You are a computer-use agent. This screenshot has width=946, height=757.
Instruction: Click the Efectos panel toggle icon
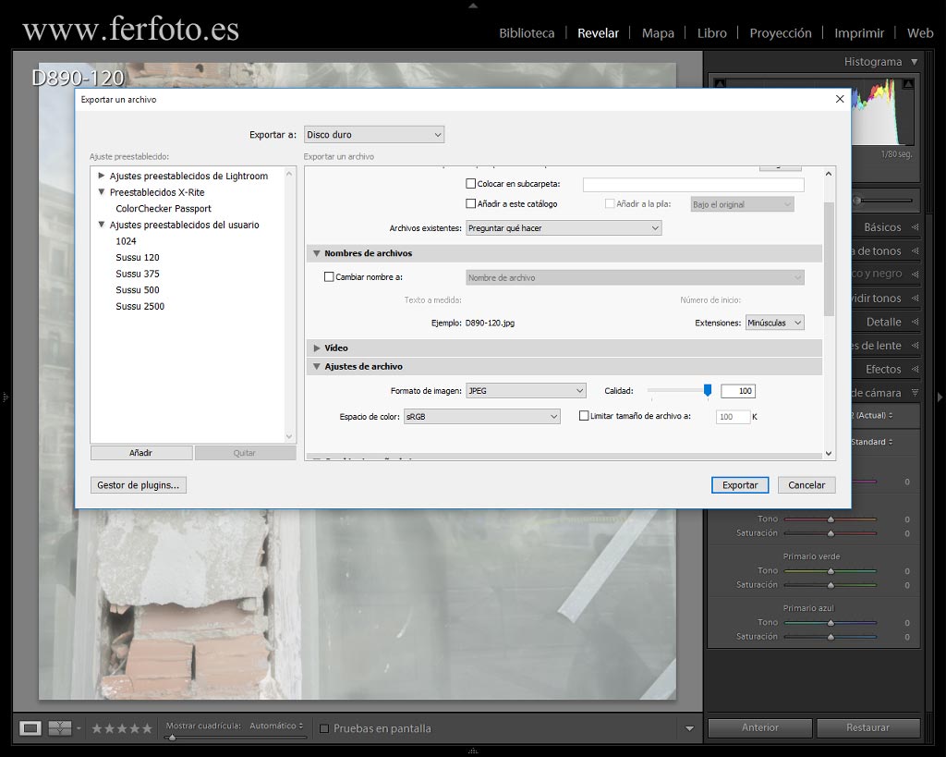pyautogui.click(x=915, y=369)
